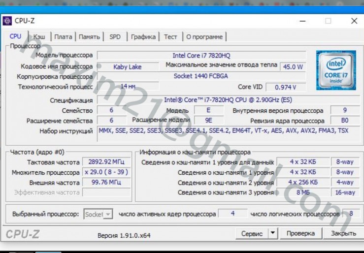Image resolution: width=364 pixels, height=253 pixels.
Task: Expand the Сервис button arrow menu
Action: click(273, 233)
